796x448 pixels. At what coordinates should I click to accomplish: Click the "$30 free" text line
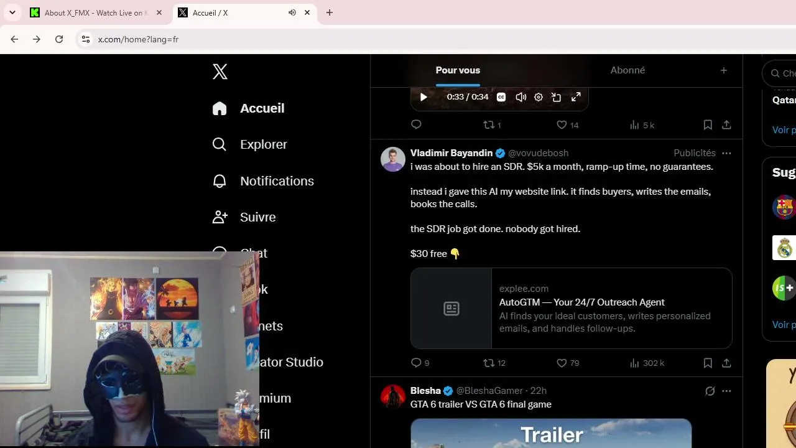tap(435, 254)
